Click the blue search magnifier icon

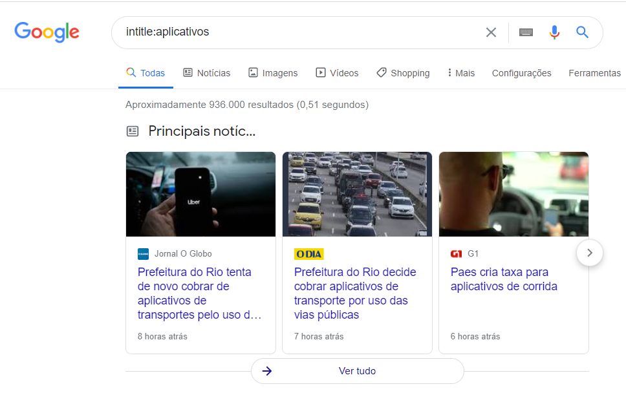(582, 32)
